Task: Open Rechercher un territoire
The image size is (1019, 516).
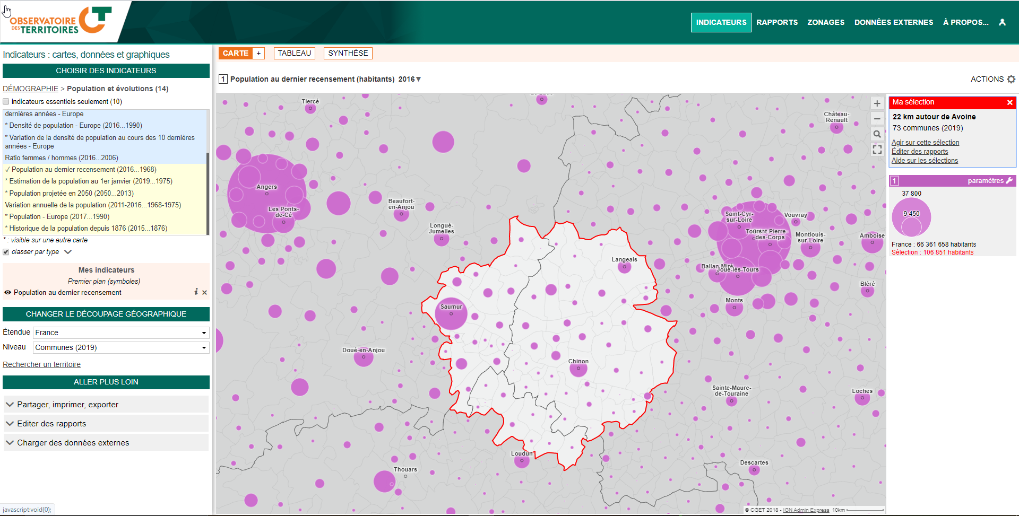Action: 41,364
